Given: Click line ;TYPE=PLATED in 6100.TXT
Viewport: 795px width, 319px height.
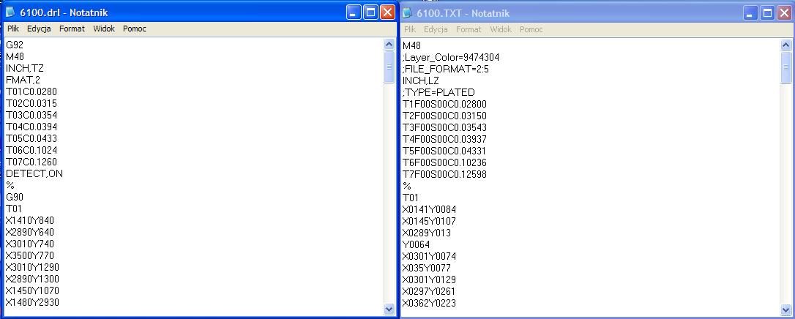Looking at the screenshot, I should click(x=438, y=92).
